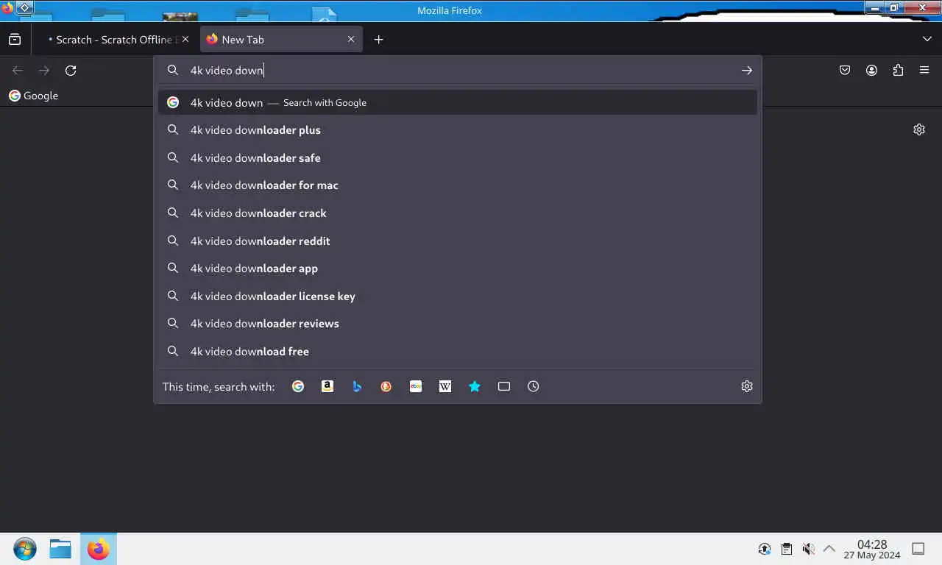The height and width of the screenshot is (565, 942).
Task: Toggle the muted volume tray icon
Action: pos(808,549)
